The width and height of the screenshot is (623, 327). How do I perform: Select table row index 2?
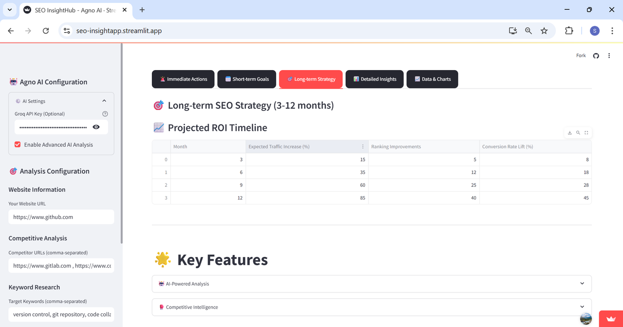coord(162,185)
